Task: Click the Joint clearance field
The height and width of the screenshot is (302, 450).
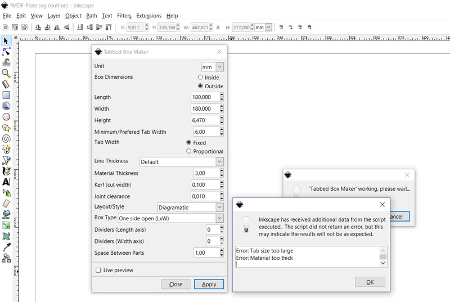Action: point(205,196)
